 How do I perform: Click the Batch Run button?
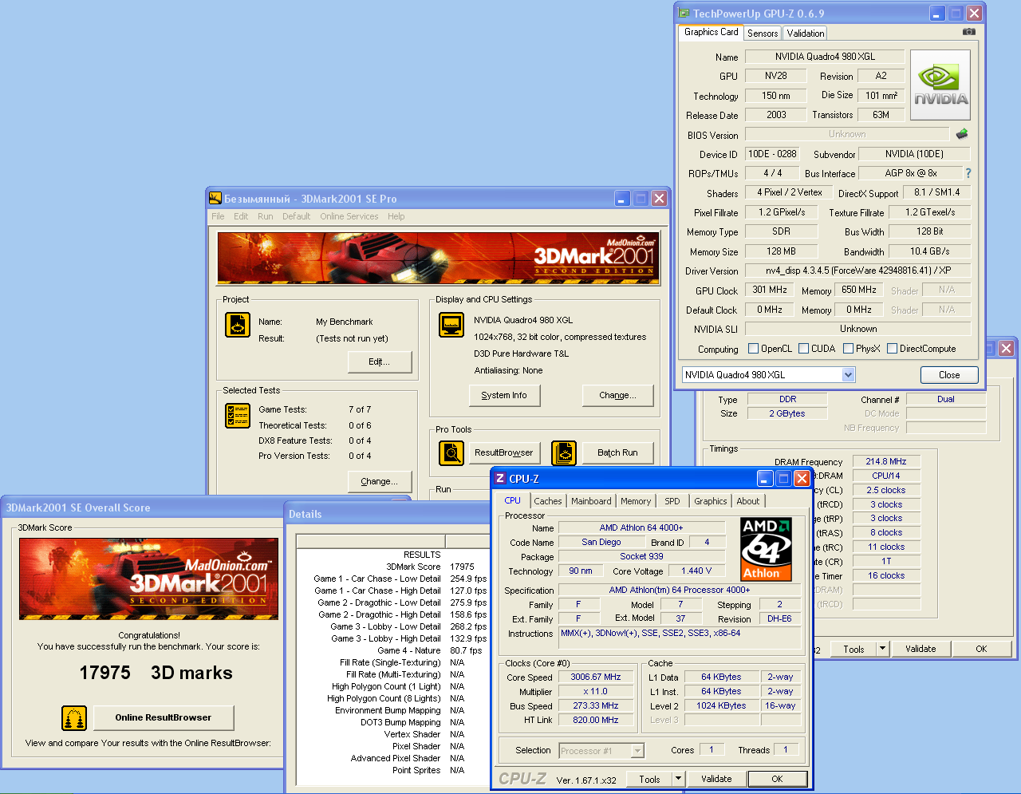point(618,452)
